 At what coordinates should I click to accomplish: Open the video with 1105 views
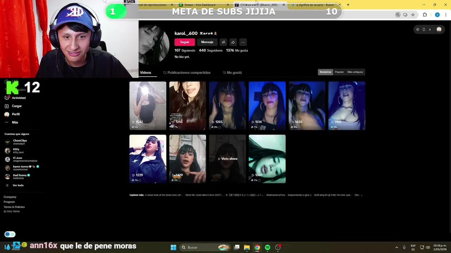tap(347, 105)
